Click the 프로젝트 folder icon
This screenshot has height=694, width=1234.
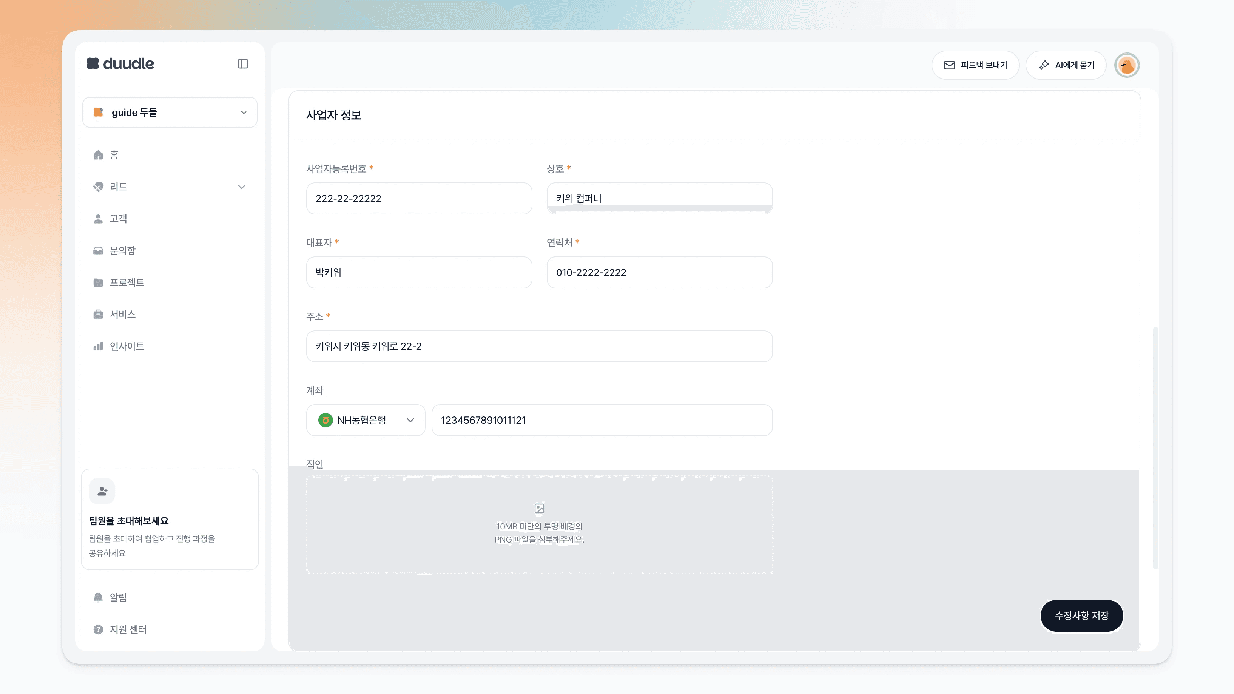[x=98, y=283]
